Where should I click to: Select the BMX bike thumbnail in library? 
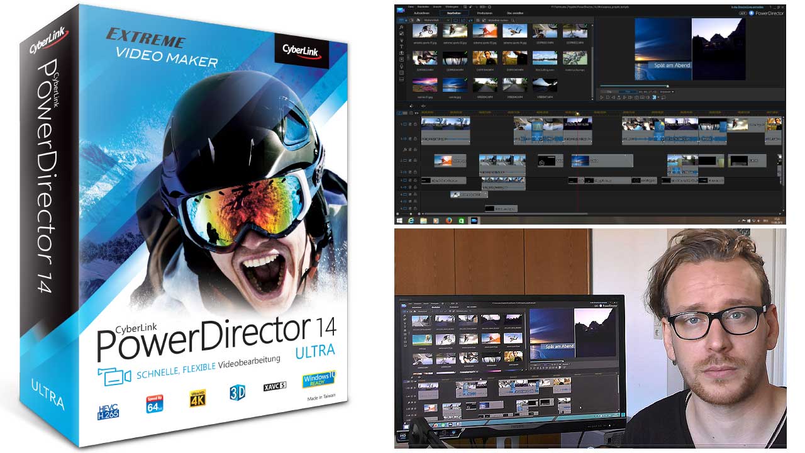(x=425, y=31)
